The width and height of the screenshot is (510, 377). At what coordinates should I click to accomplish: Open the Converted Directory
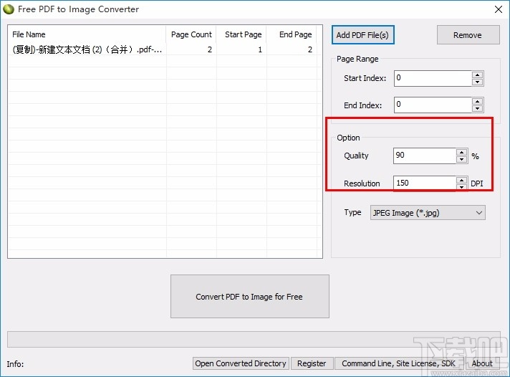[241, 363]
